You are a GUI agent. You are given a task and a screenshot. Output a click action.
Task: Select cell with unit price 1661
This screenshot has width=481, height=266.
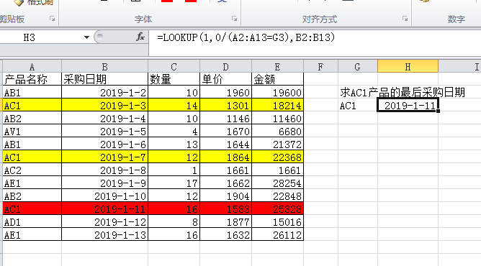point(225,170)
